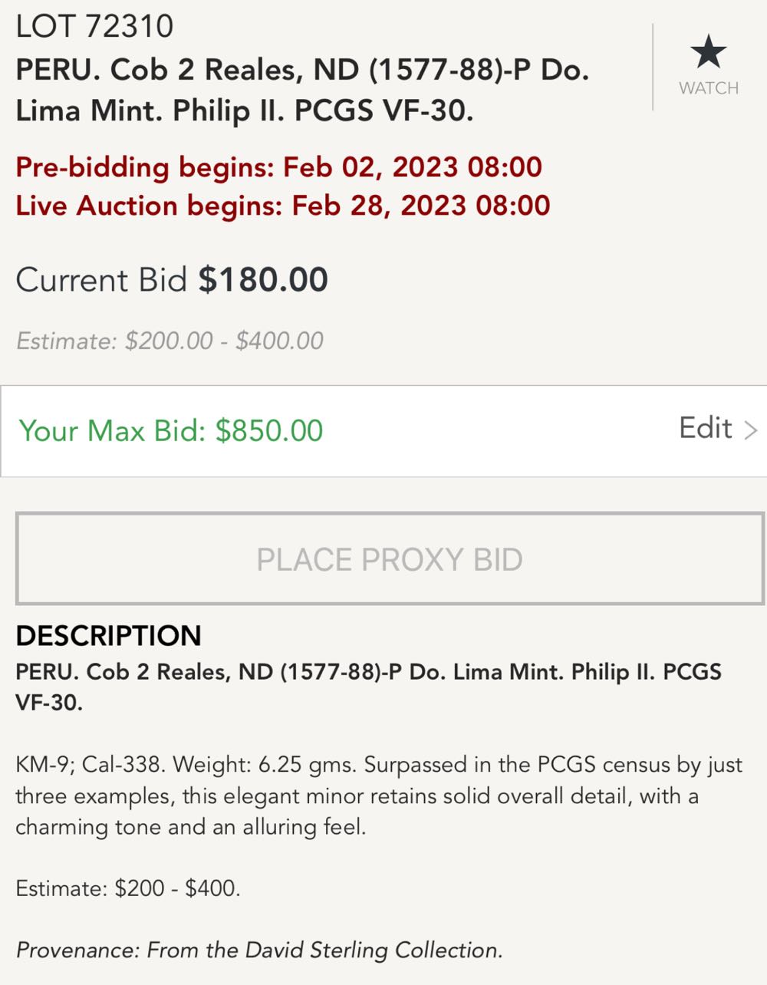
Task: Toggle the WATCH label under the star
Action: [708, 88]
